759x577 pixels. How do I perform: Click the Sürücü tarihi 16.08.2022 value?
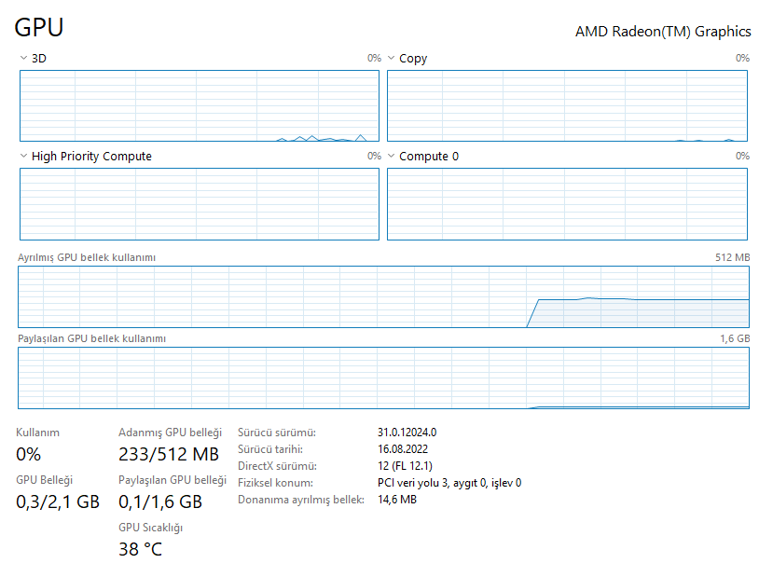pyautogui.click(x=402, y=449)
